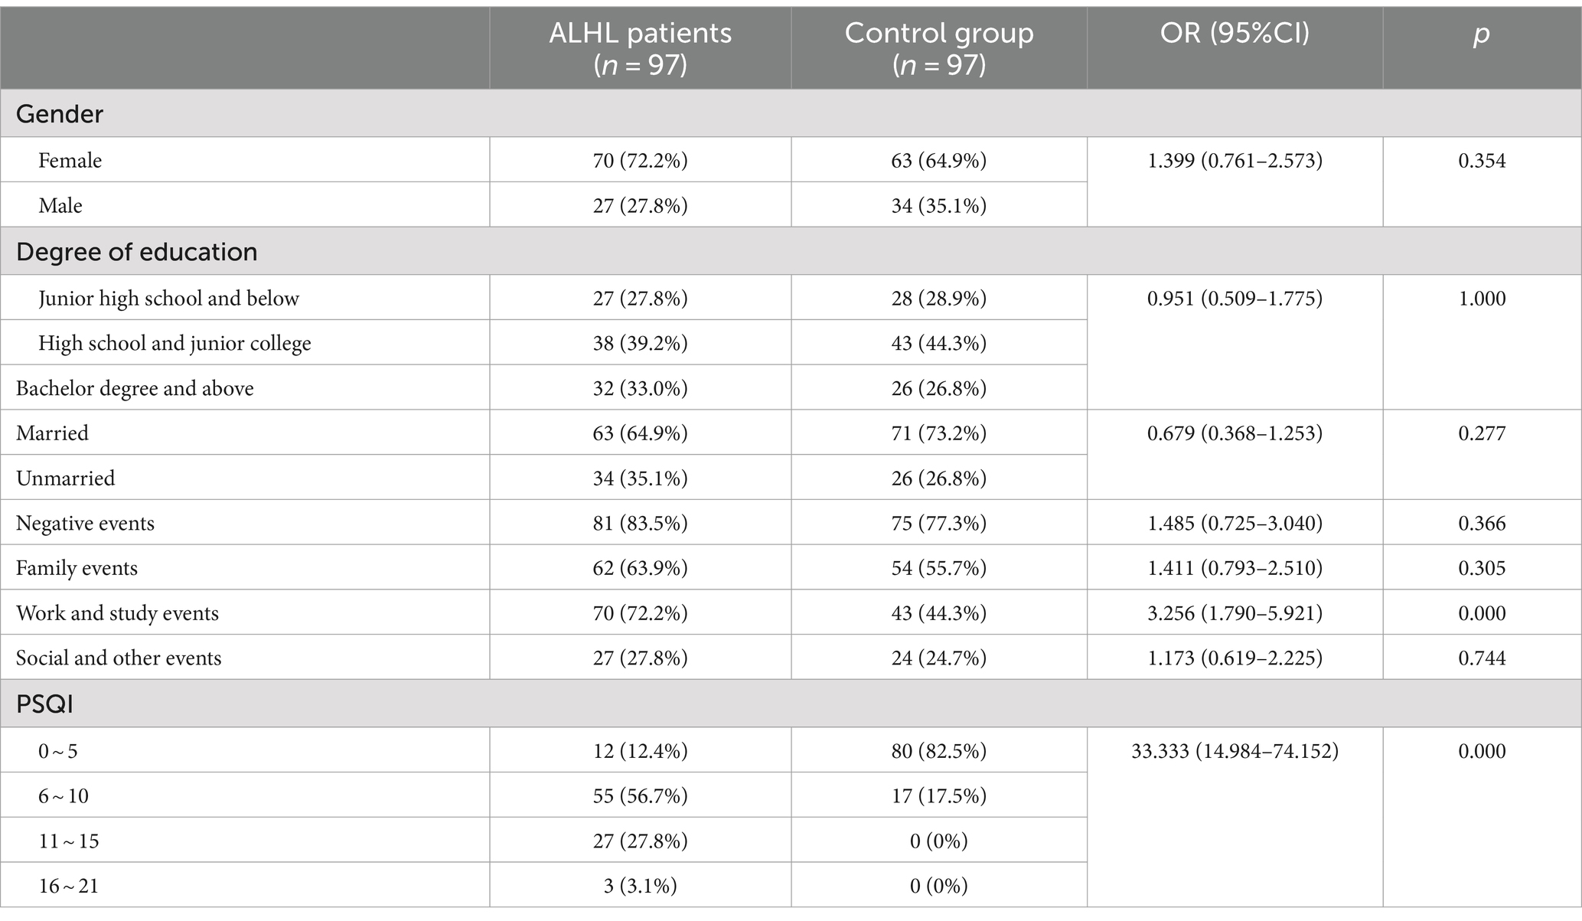Select the Unmarried row label
The width and height of the screenshot is (1582, 921).
tap(65, 478)
